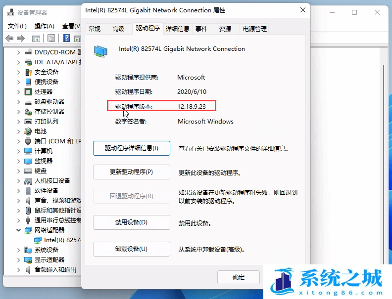
Task: Open the 电源管理 tab
Action: 255,29
